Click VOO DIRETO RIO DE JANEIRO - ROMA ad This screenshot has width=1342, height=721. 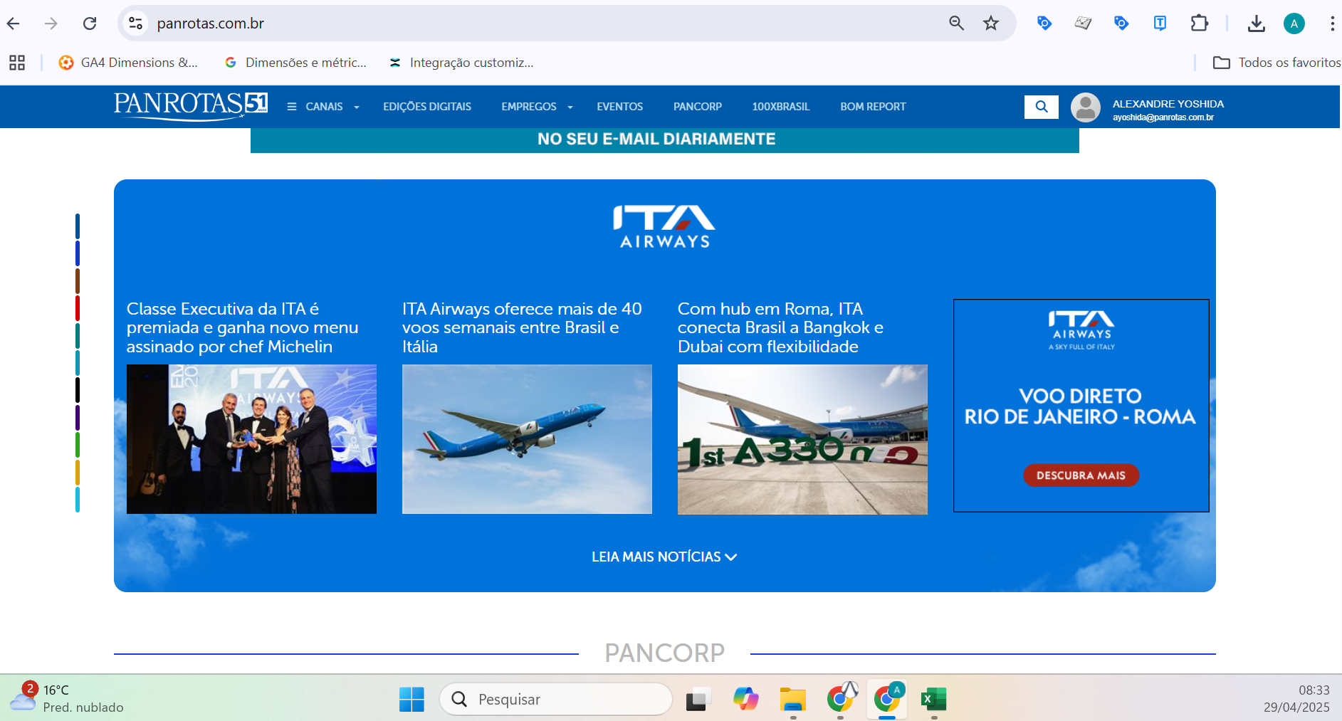point(1081,406)
